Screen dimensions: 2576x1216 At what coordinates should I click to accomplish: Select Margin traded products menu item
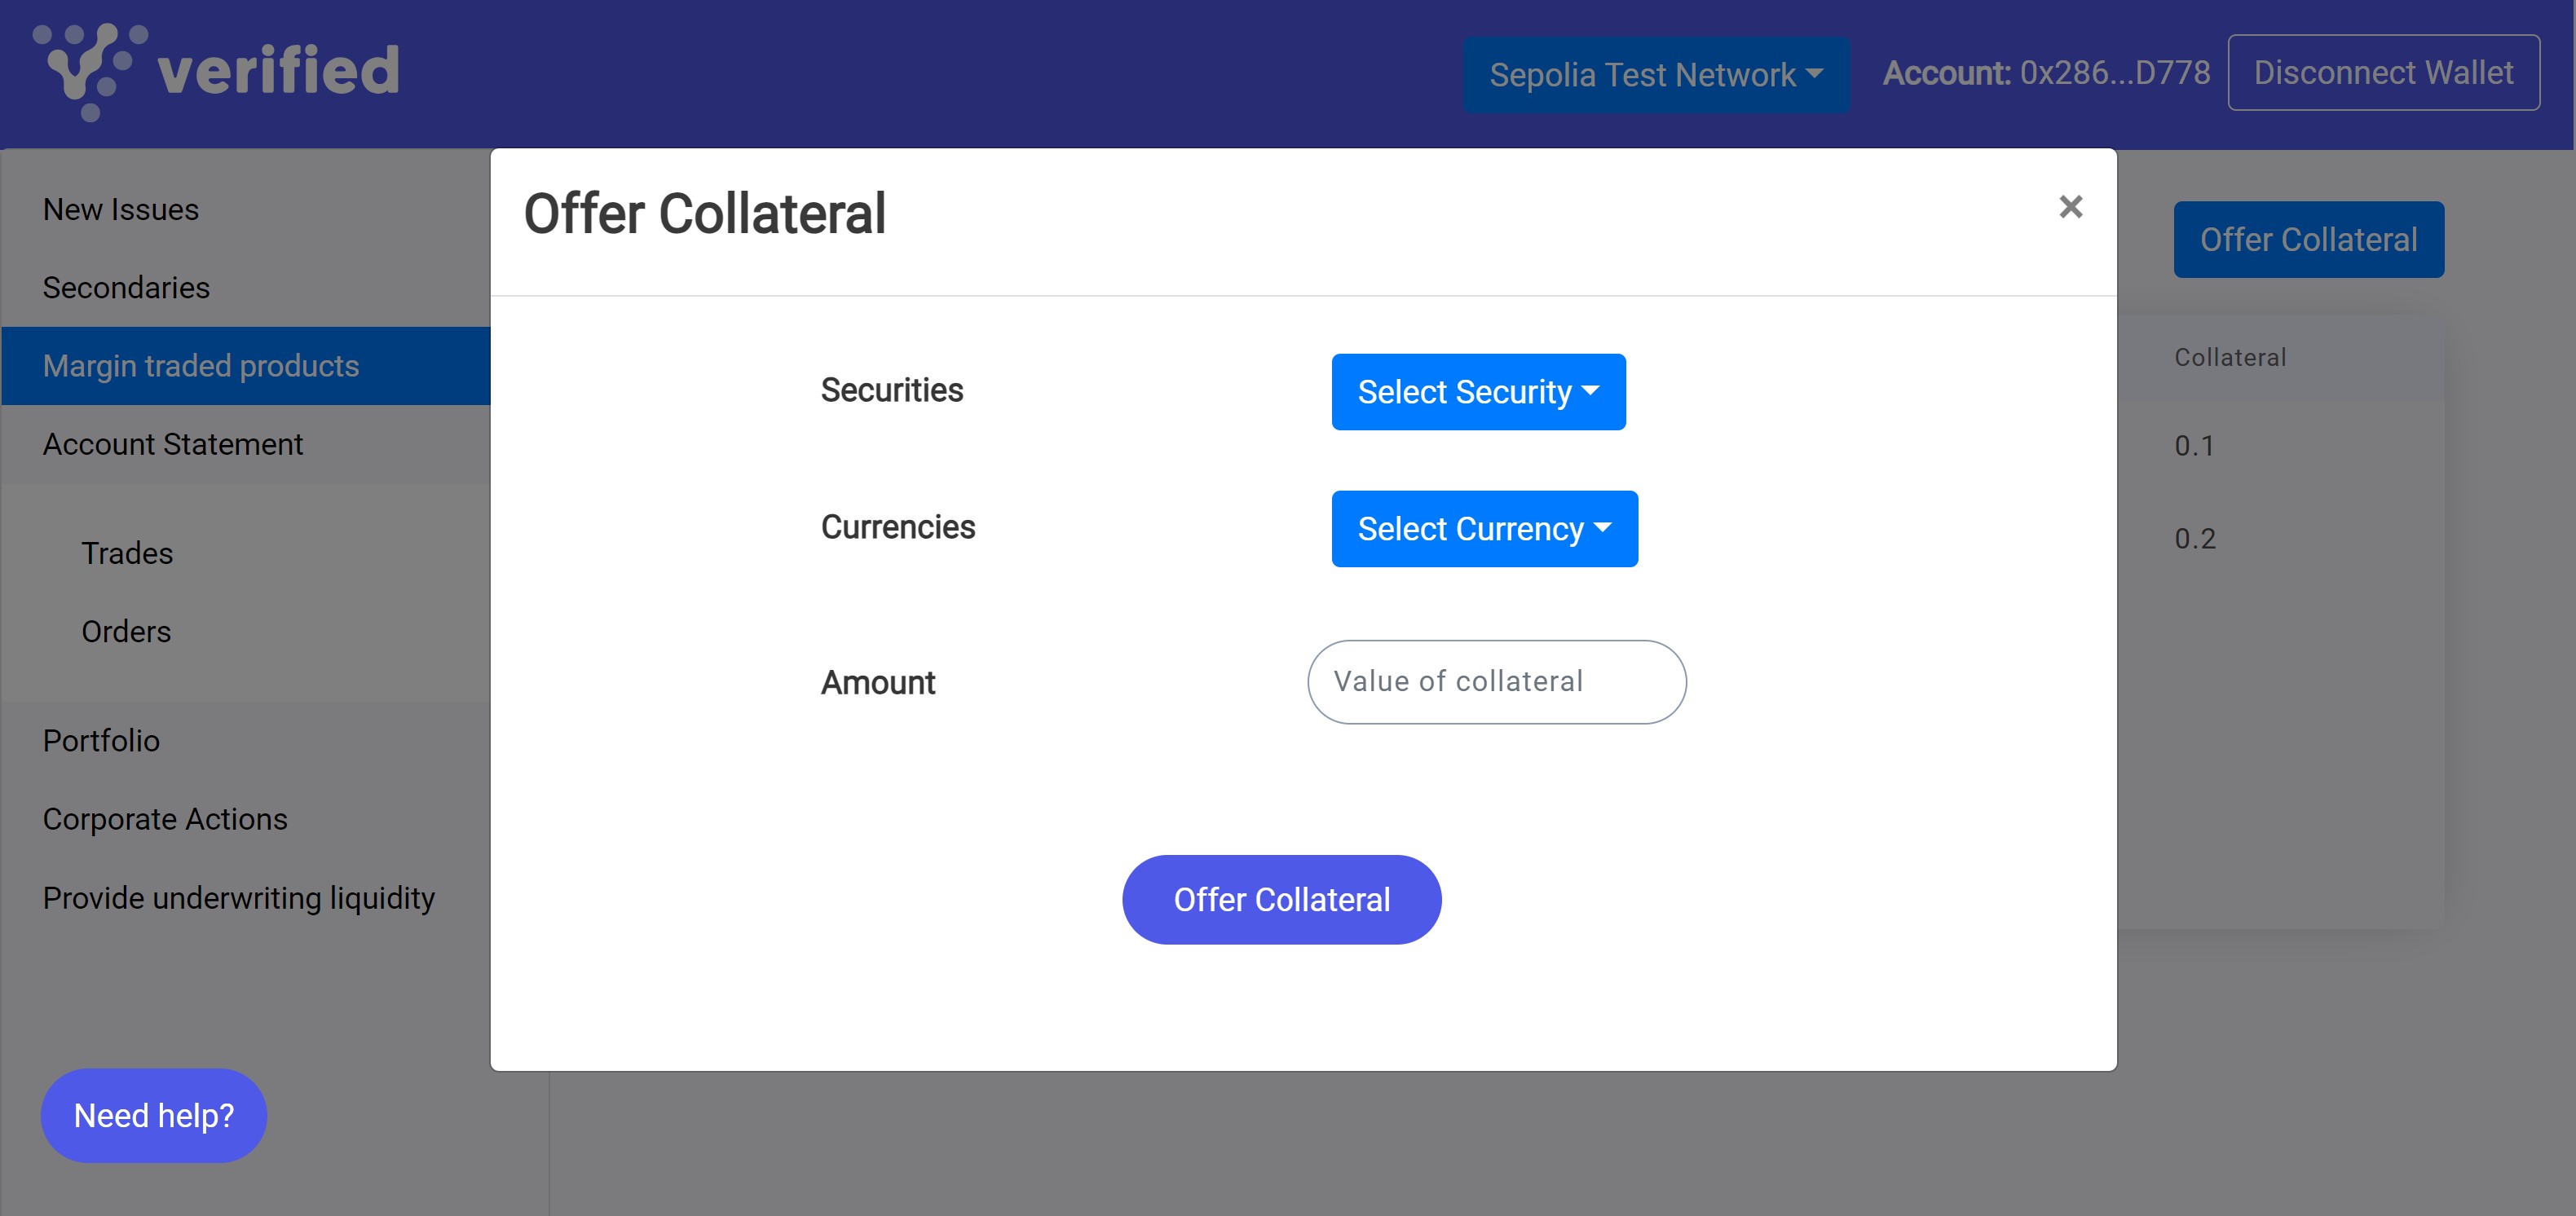201,366
